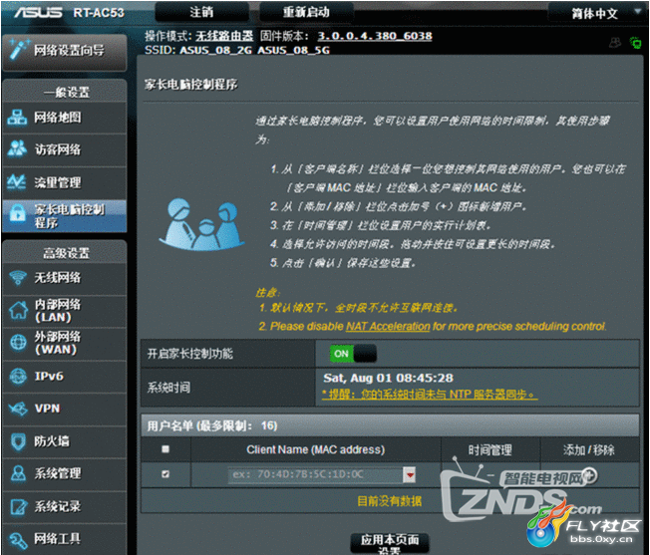
Task: Toggle the parental control ON switch
Action: tap(353, 354)
